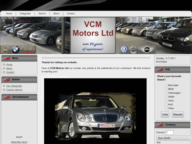Click the arrow bullet next to Custom Search
192x144 pixels.
[x=4, y=90]
